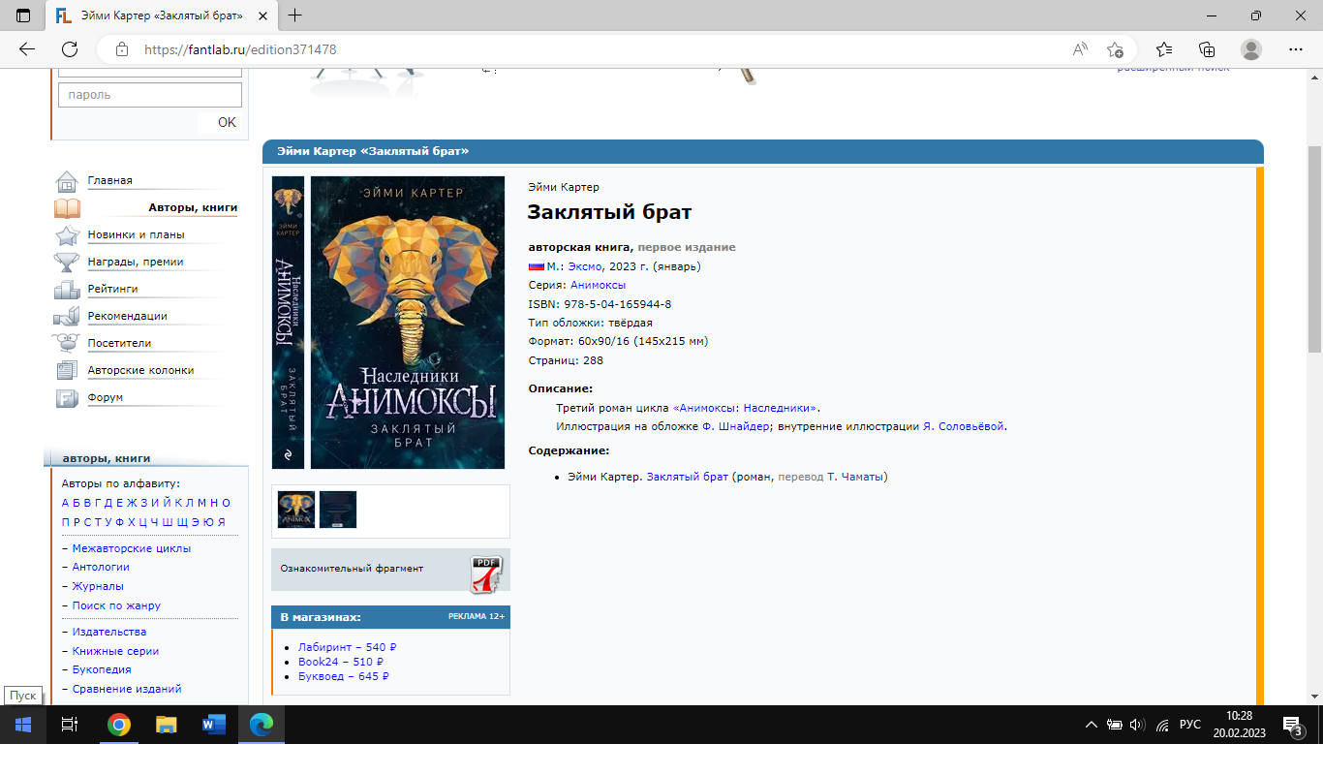The height and width of the screenshot is (775, 1323).
Task: Open the Эксмо publisher link
Action: pos(585,266)
